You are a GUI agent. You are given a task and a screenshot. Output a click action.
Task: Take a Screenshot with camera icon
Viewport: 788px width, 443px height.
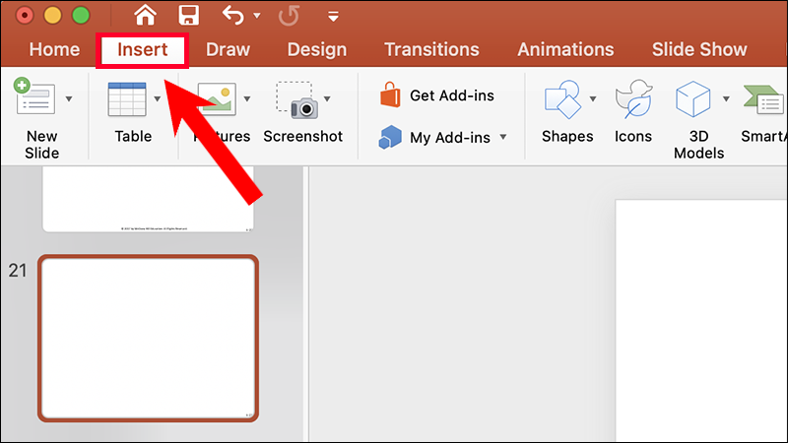pos(297,100)
